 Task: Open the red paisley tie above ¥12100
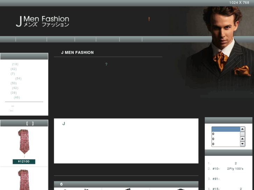coord(24,142)
